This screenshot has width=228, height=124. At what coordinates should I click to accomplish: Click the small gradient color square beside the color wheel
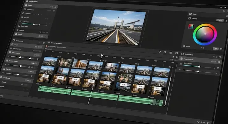(x=191, y=26)
